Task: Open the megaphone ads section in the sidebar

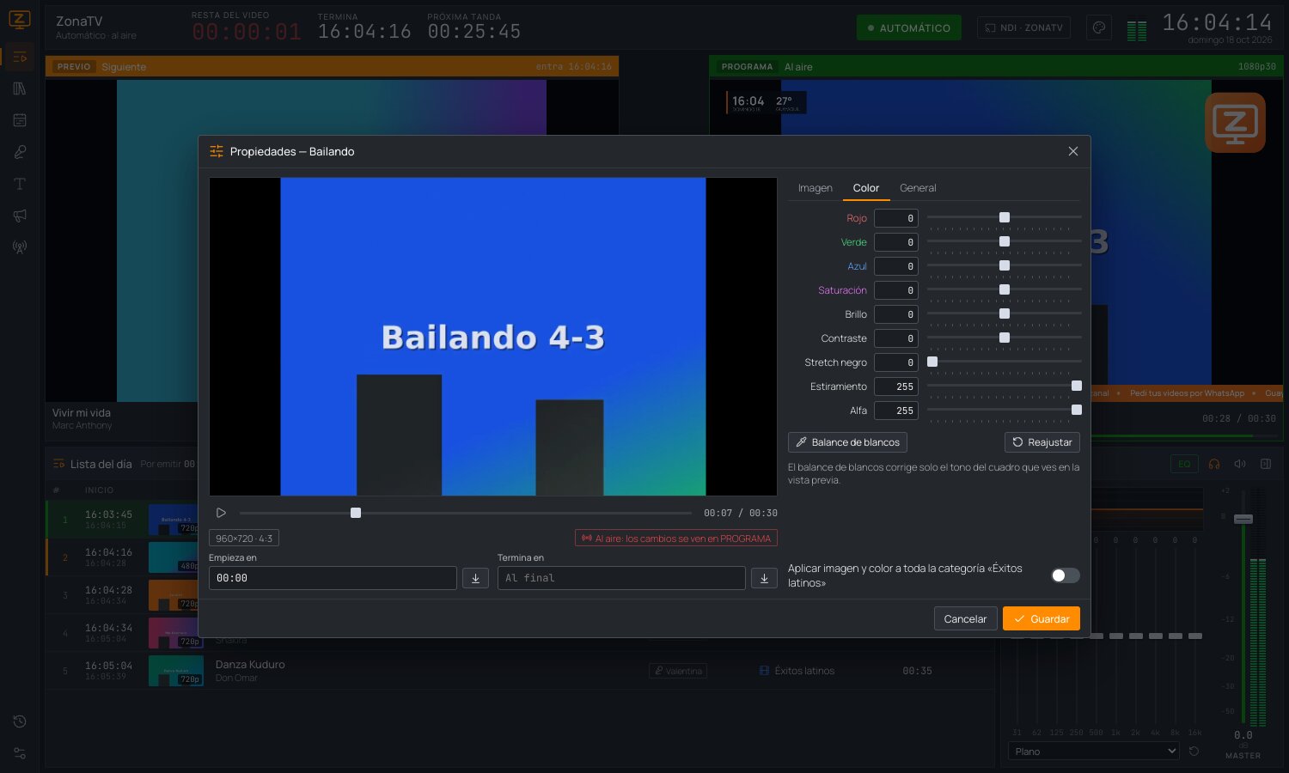Action: [x=20, y=216]
